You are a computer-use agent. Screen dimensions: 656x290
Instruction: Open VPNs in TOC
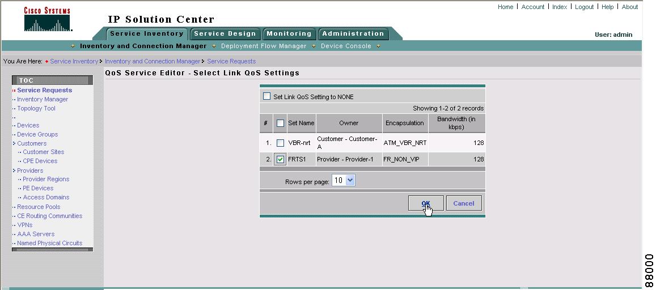pos(25,225)
